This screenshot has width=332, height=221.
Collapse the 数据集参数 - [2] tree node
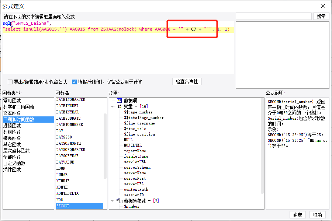tap(112, 201)
